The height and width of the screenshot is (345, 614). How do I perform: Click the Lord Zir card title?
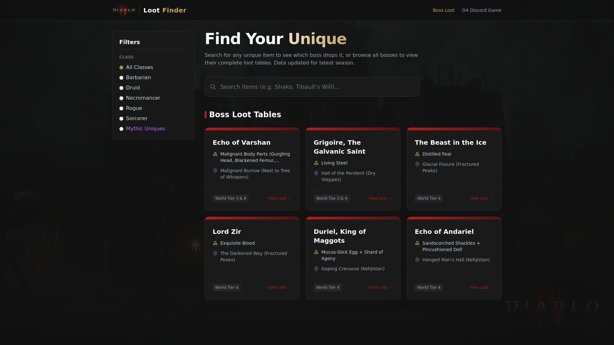[227, 232]
